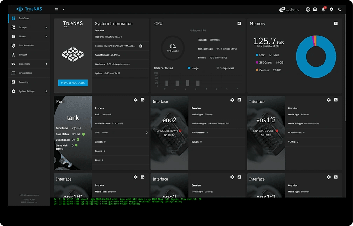Image resolution: width=353 pixels, height=226 pixels.
Task: Copy version string with clipboard icon
Action: 141,46
